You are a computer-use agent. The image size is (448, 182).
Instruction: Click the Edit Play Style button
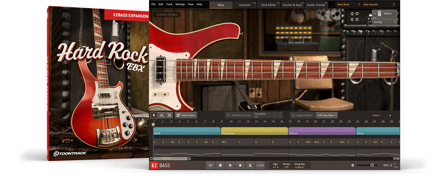tap(327, 115)
